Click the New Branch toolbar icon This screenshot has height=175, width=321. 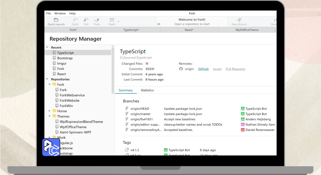pos(239,20)
